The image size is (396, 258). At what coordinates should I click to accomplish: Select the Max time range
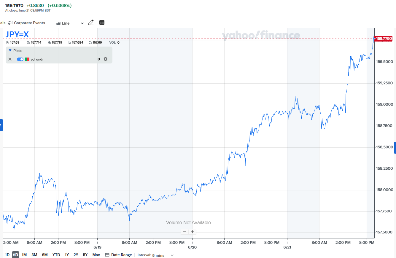[96, 255]
